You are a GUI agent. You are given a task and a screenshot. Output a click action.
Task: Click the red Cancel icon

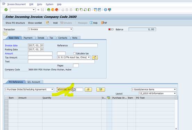click(57, 10)
